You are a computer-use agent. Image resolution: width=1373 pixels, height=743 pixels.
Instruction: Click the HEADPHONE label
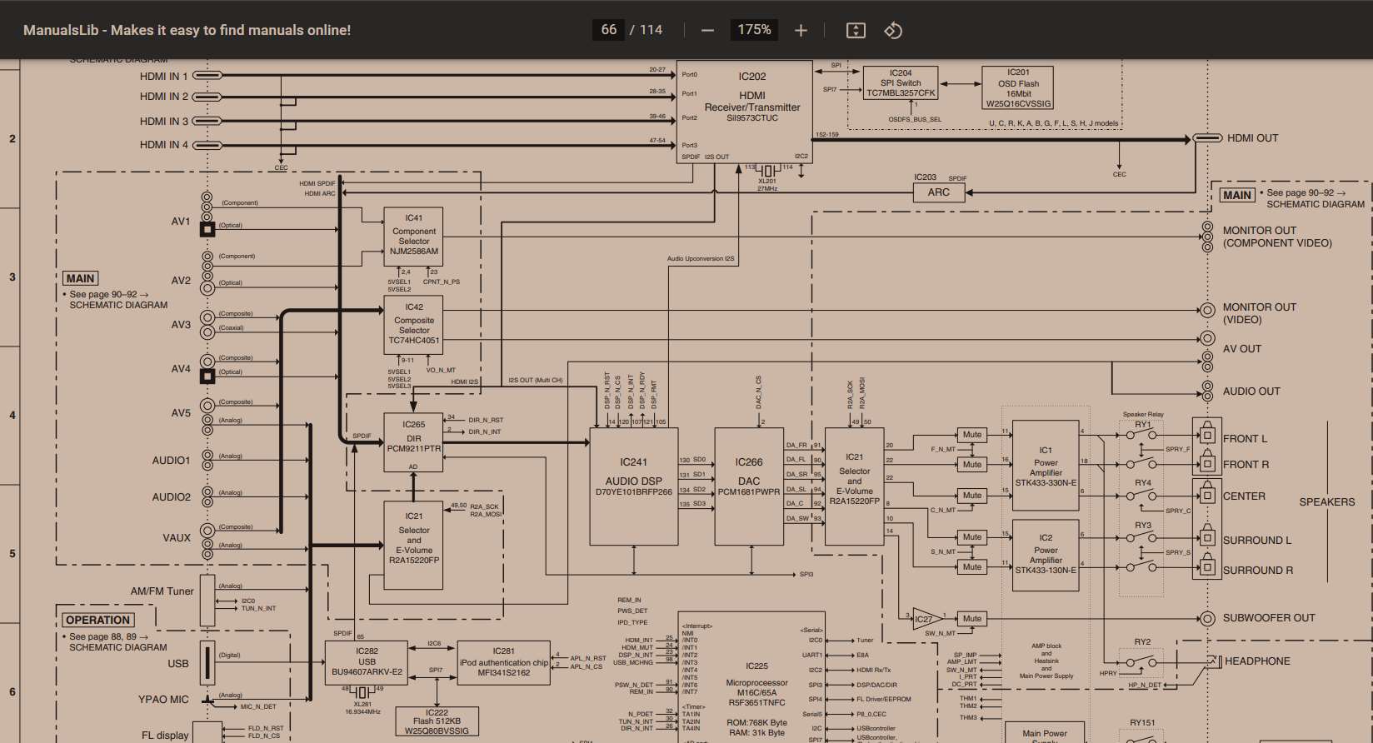point(1257,661)
